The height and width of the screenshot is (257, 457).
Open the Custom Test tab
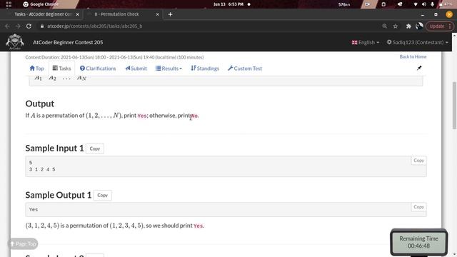pyautogui.click(x=245, y=69)
